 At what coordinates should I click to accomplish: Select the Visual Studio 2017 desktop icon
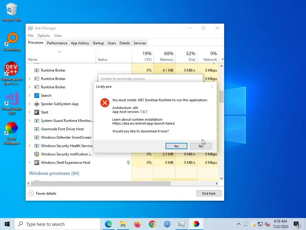click(x=12, y=103)
